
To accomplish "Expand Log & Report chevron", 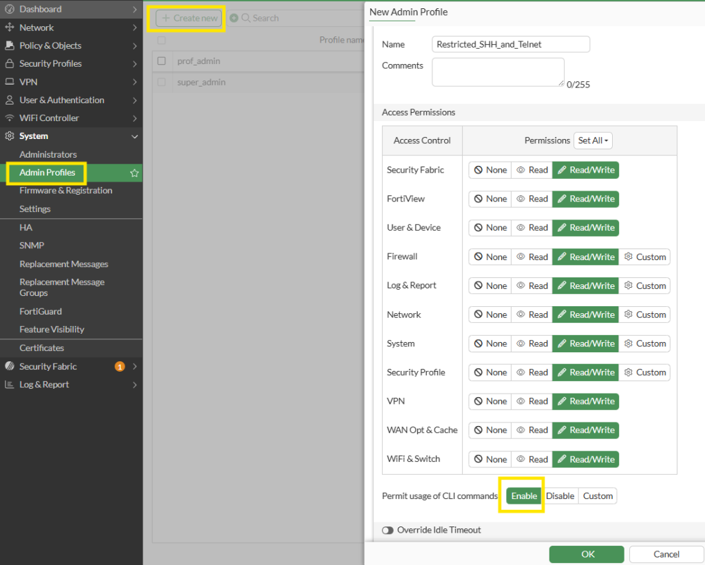I will point(134,385).
